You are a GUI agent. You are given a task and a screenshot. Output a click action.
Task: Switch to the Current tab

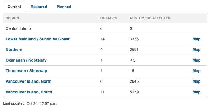(x=14, y=7)
